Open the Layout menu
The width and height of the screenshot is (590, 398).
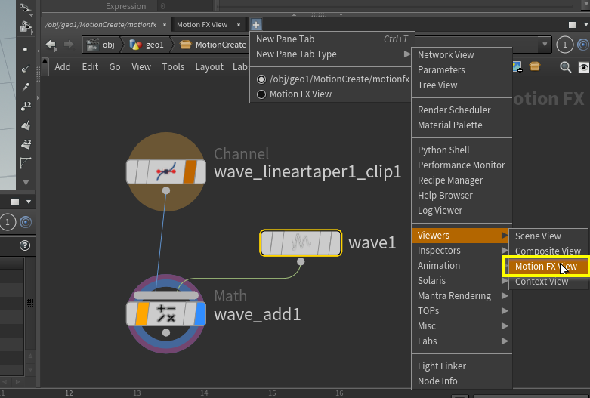tap(209, 67)
